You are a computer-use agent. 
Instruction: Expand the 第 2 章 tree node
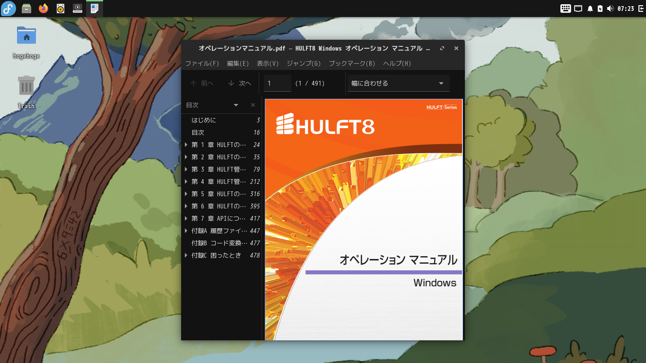click(x=186, y=157)
